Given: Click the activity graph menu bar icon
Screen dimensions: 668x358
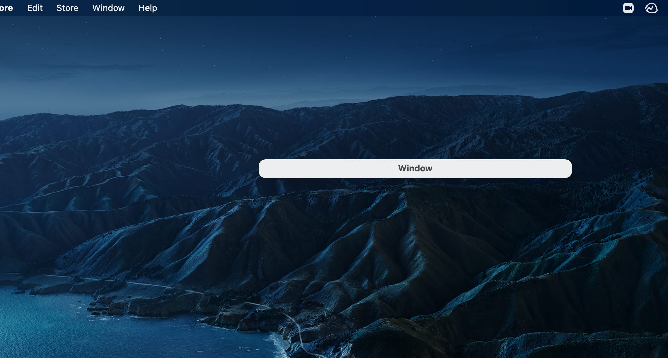Looking at the screenshot, I should [651, 8].
